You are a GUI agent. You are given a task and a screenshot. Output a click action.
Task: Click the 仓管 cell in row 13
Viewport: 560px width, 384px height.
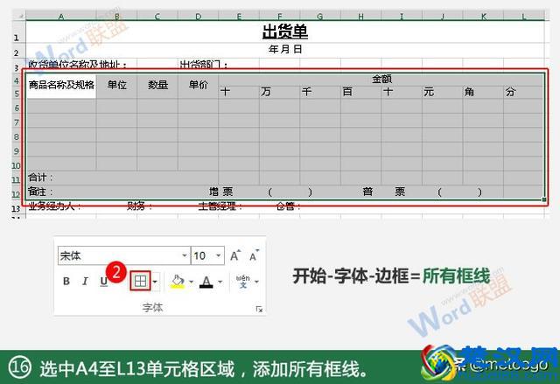(x=288, y=206)
